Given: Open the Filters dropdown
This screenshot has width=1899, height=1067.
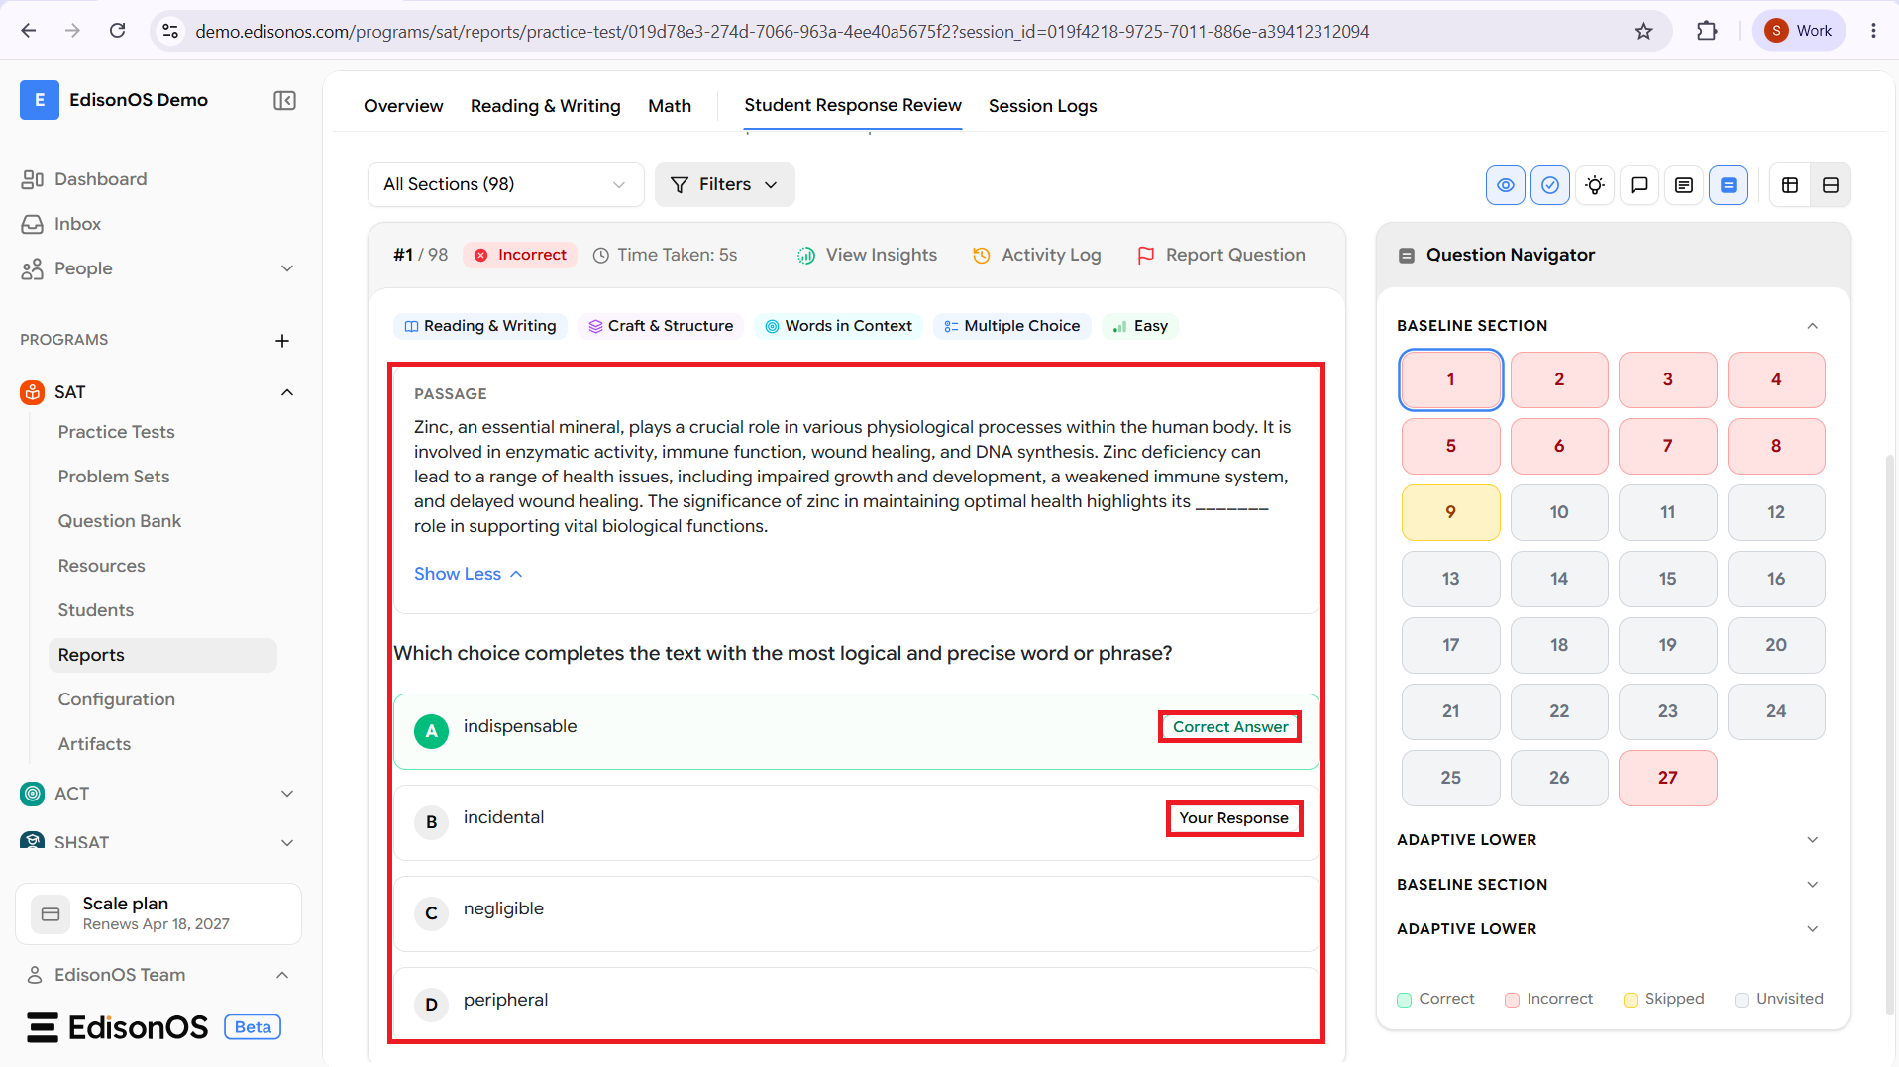Looking at the screenshot, I should (724, 184).
